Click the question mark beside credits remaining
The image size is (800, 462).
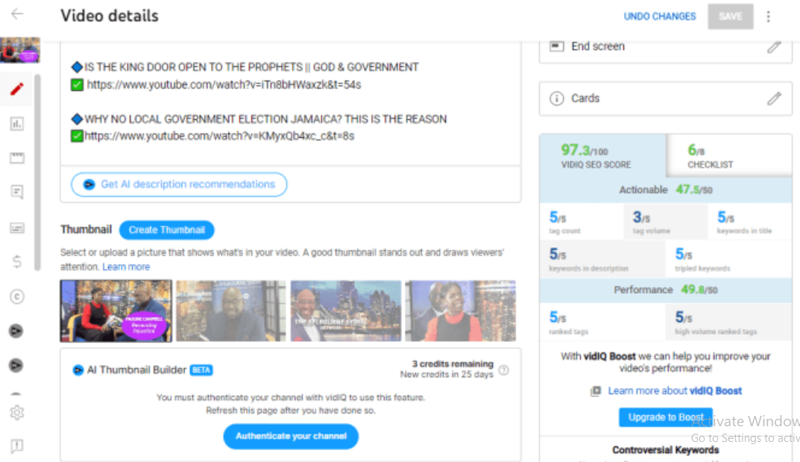505,369
